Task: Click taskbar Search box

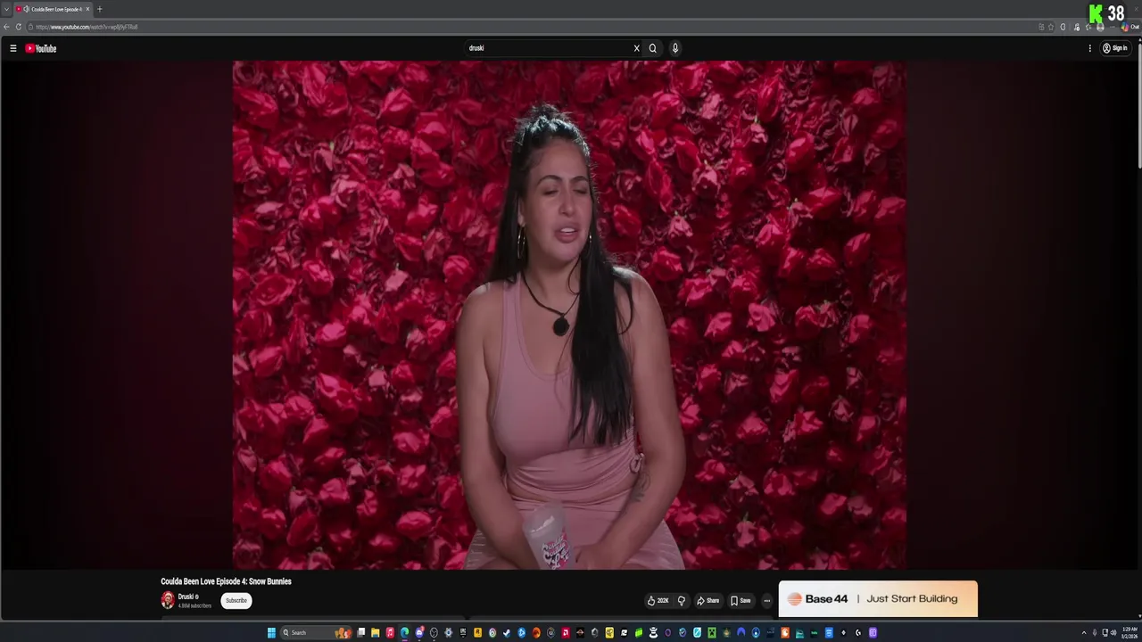Action: 316,633
